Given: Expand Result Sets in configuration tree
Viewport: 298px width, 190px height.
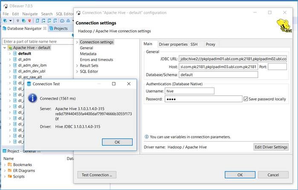Looking at the screenshot, I should pyautogui.click(x=77, y=66).
